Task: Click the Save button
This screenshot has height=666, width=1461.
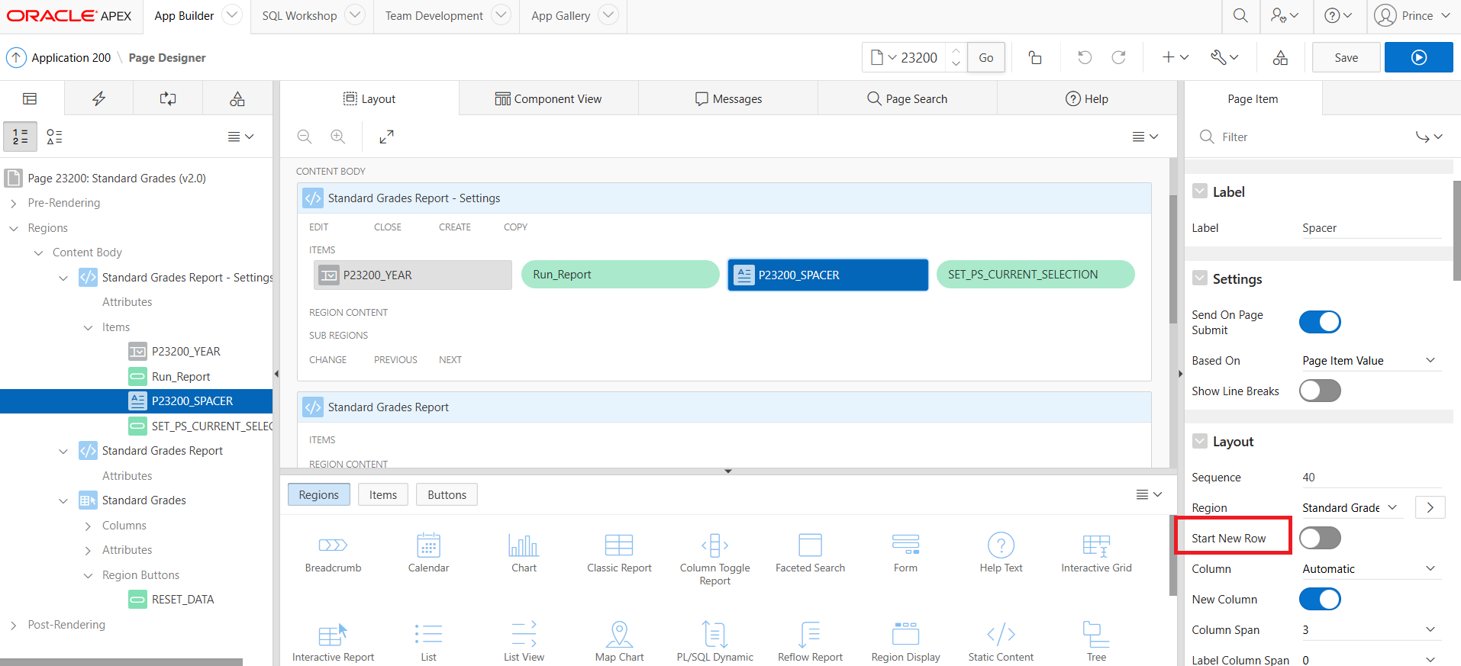Action: click(1346, 58)
